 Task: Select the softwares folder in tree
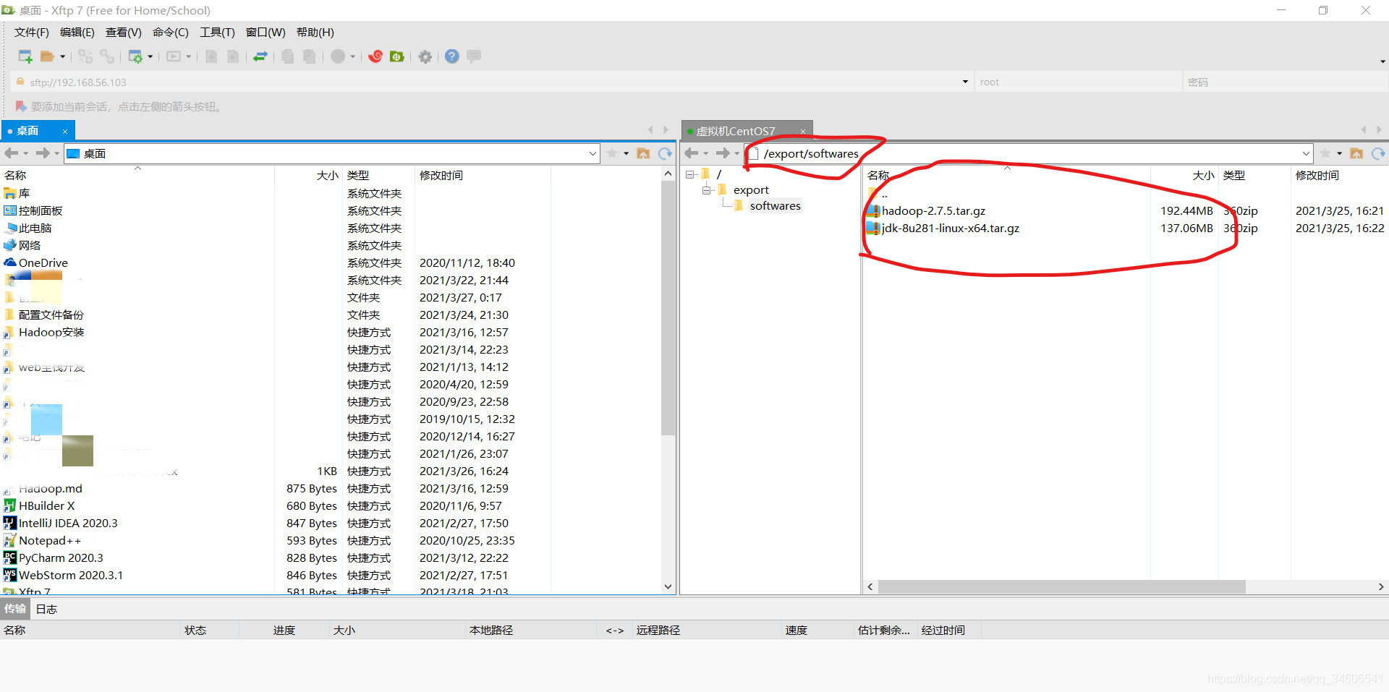pos(775,206)
